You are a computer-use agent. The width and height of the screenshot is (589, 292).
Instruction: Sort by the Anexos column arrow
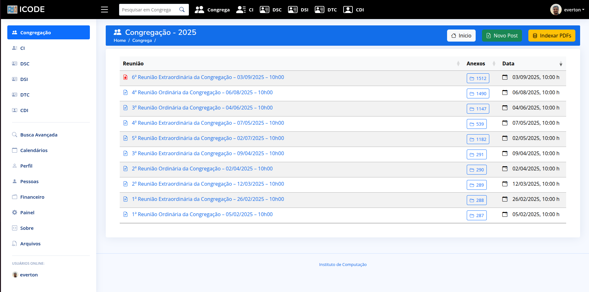pyautogui.click(x=494, y=63)
